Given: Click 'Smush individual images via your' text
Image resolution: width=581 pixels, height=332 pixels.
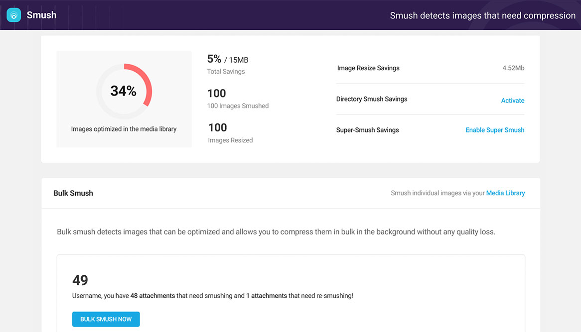Looking at the screenshot, I should 437,193.
